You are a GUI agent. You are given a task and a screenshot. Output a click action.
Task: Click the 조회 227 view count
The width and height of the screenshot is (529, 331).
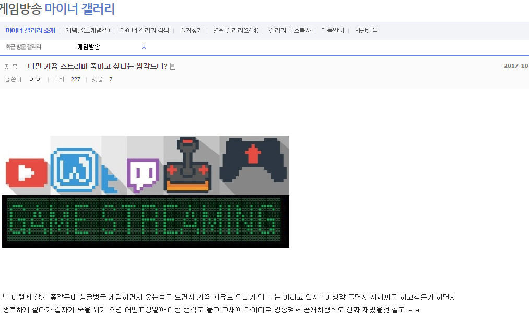(67, 79)
